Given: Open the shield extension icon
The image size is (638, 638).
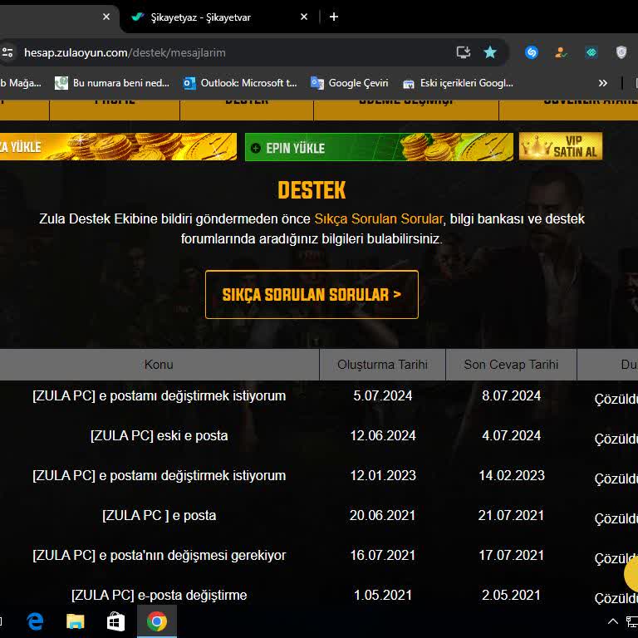Looking at the screenshot, I should tap(621, 52).
